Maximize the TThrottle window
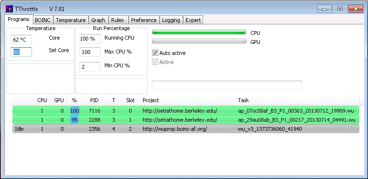 (340, 9)
